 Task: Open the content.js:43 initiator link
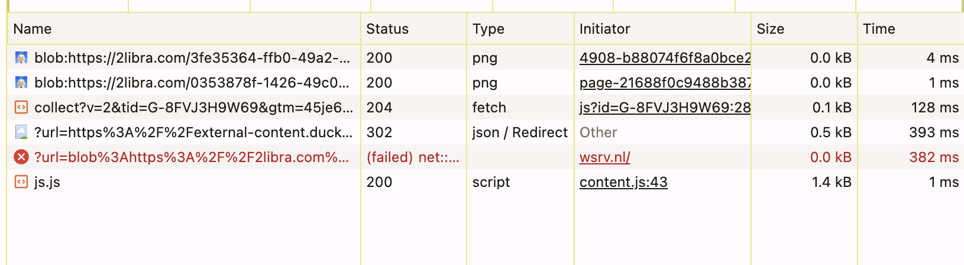tap(623, 182)
